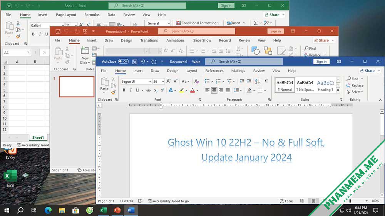Viewport: 385px width, 216px height.
Task: Click Focus in Word status bar
Action: click(286, 201)
